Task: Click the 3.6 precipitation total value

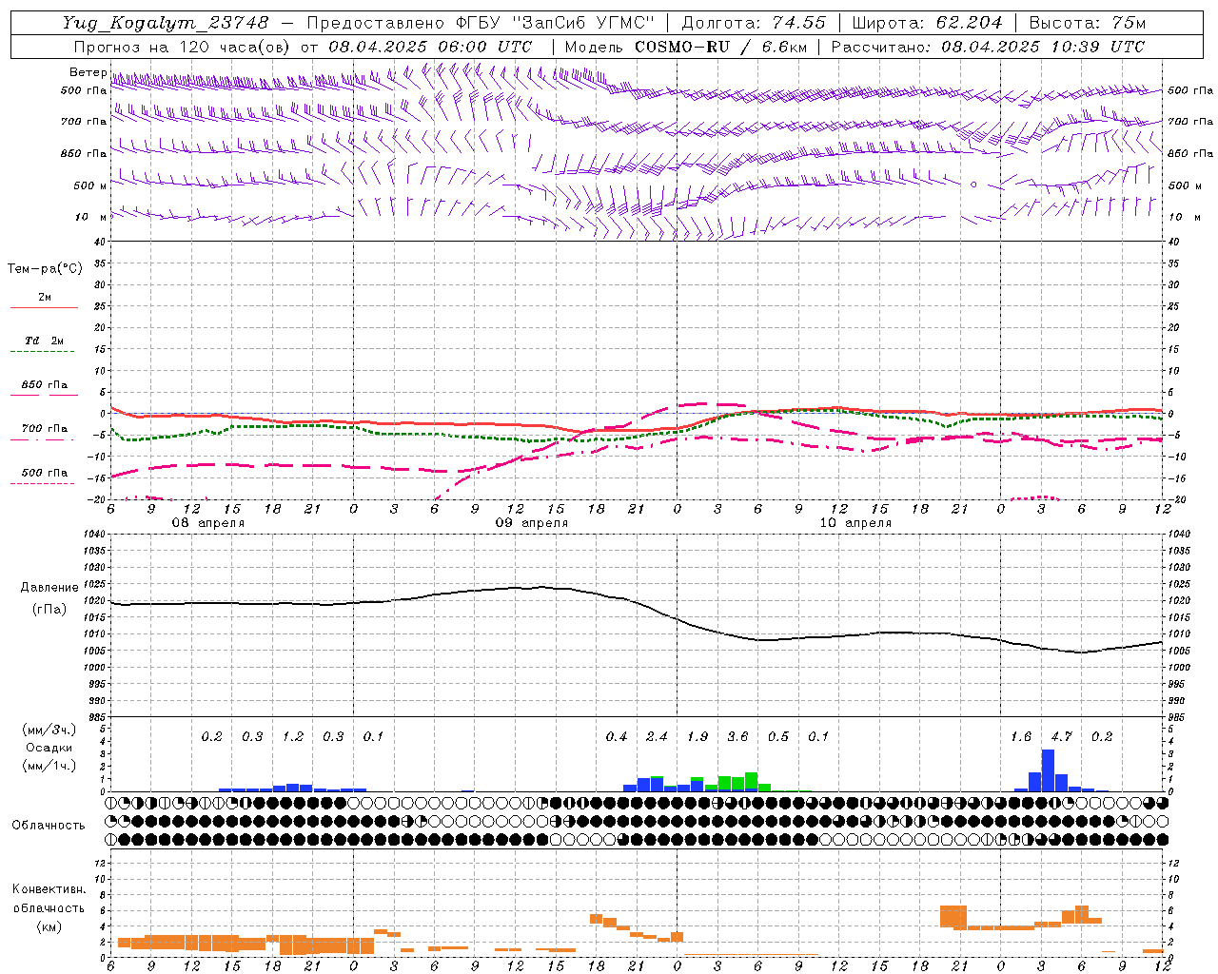Action: click(x=737, y=736)
